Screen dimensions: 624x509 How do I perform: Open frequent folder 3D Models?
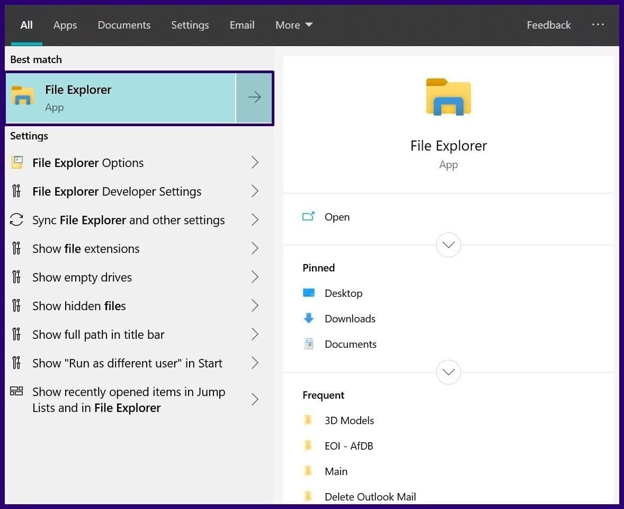click(349, 420)
